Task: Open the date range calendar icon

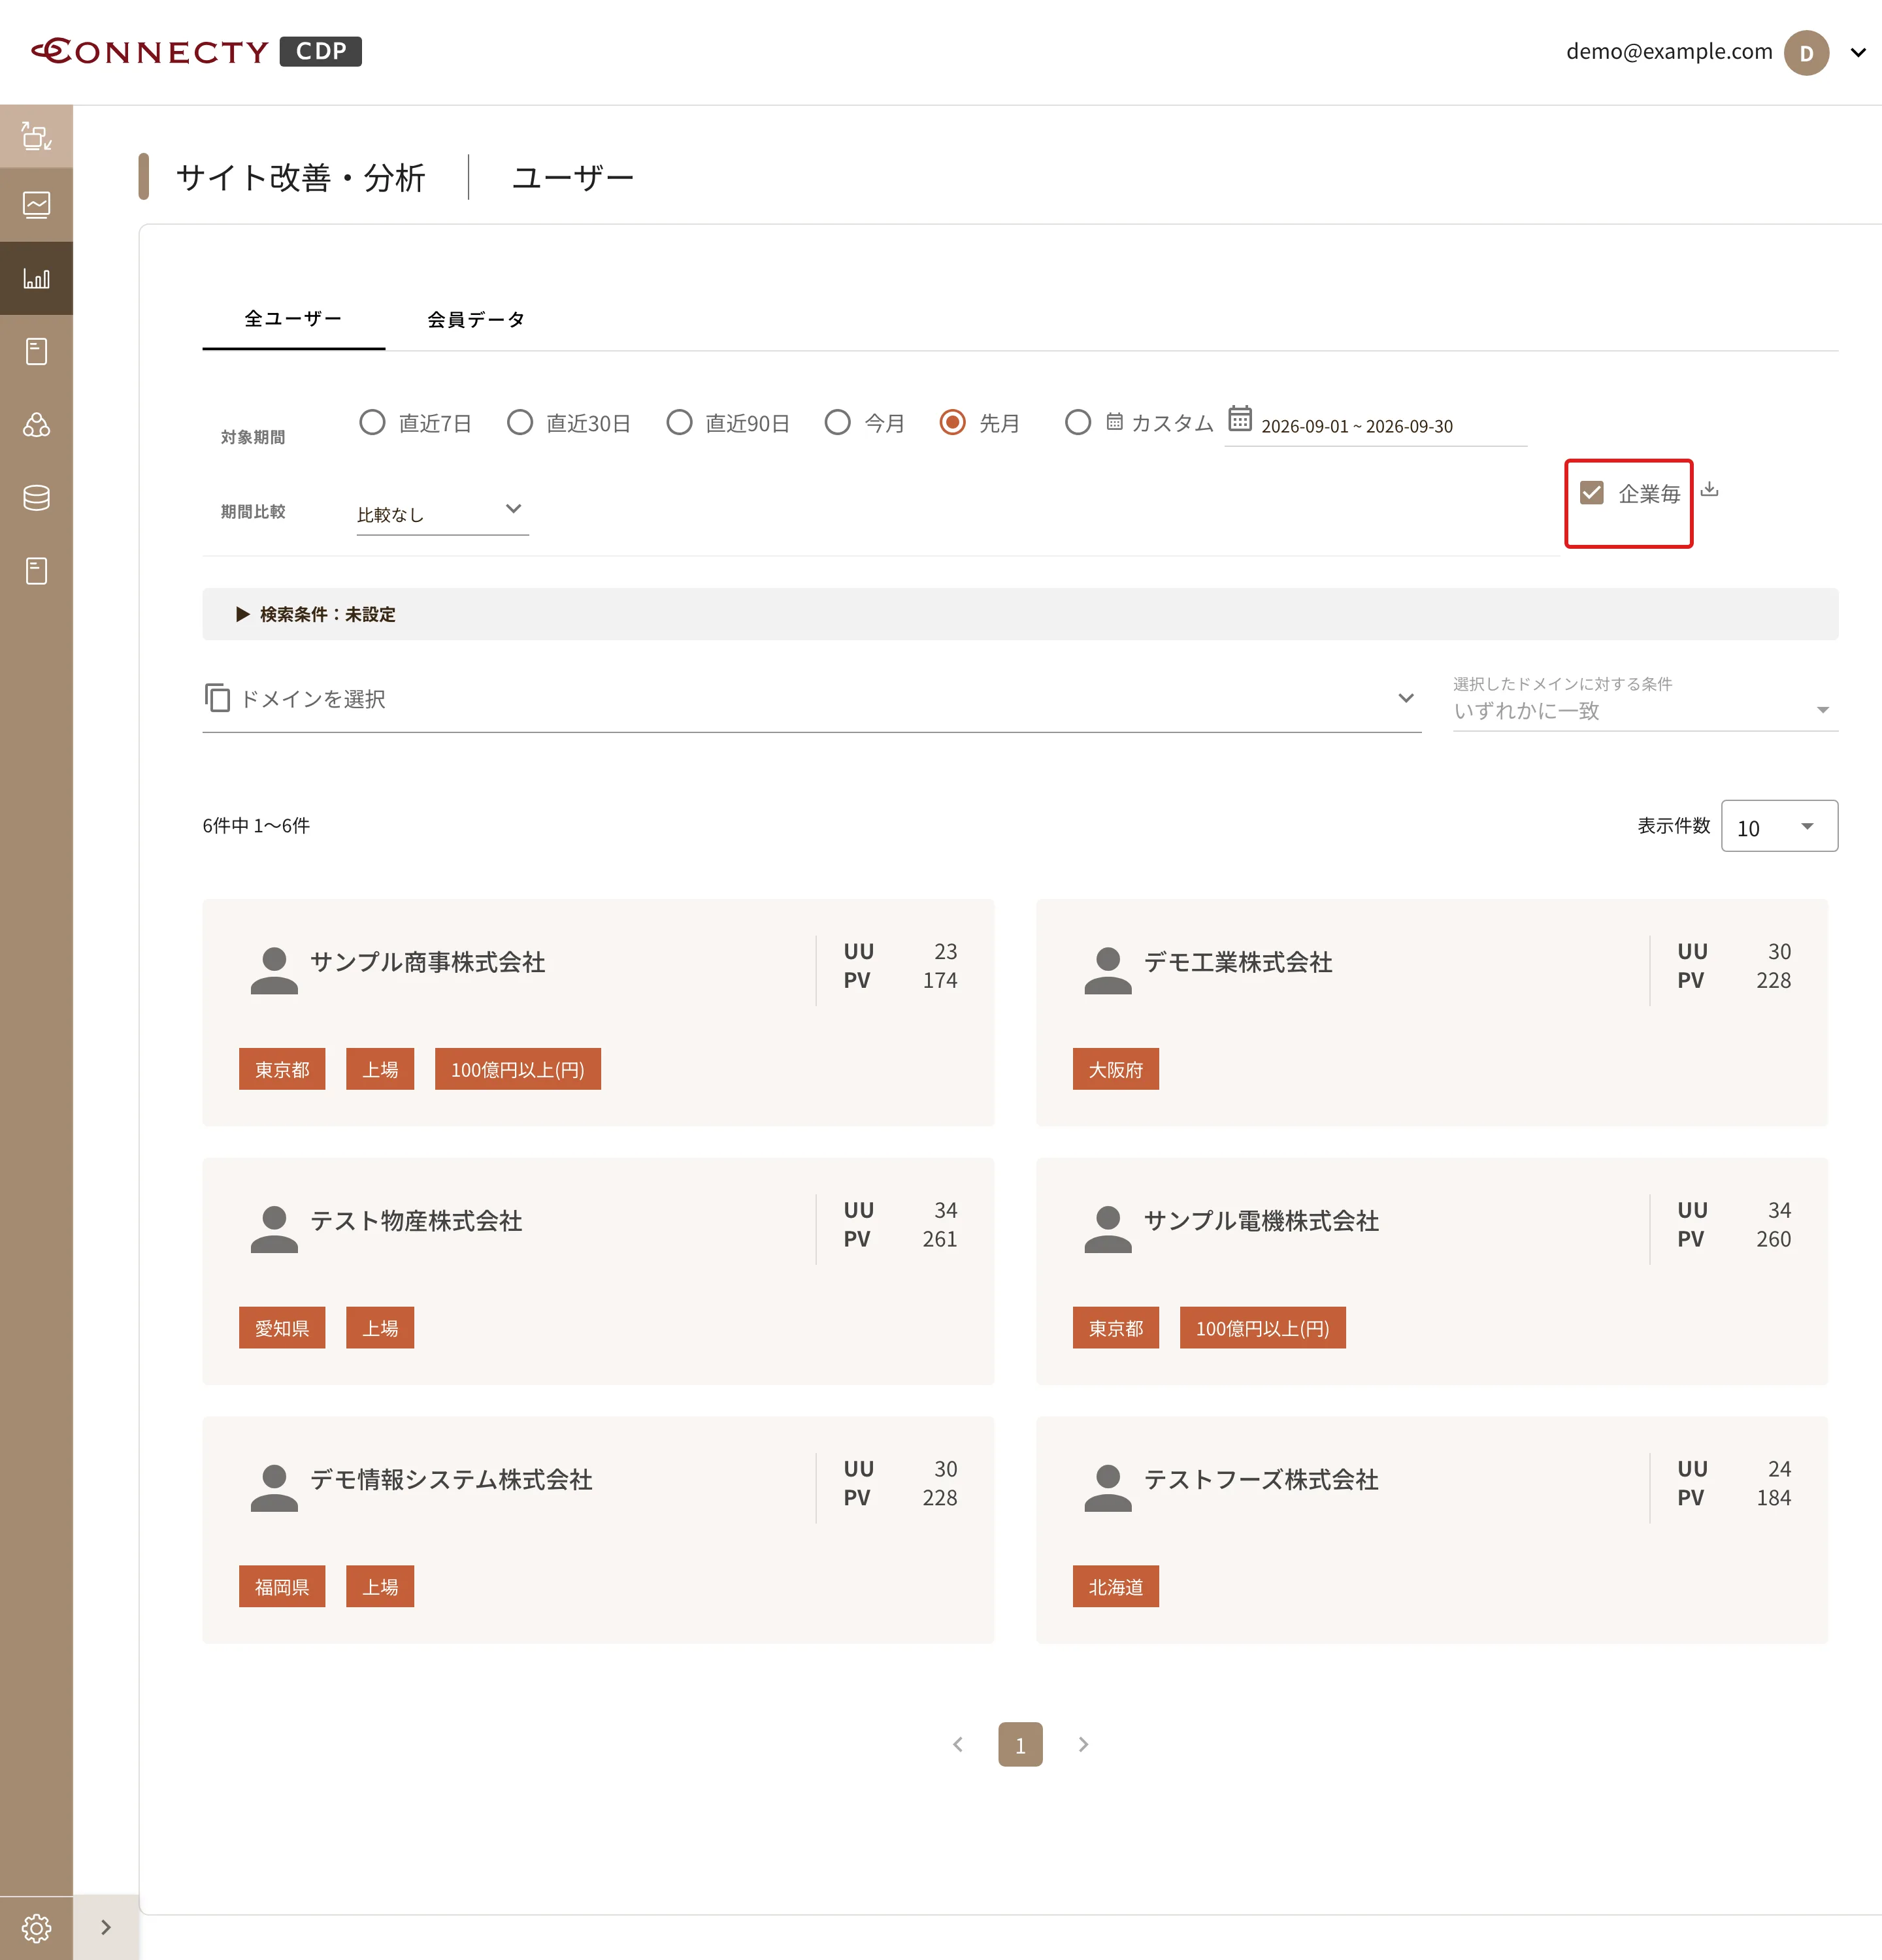Action: tap(1239, 418)
